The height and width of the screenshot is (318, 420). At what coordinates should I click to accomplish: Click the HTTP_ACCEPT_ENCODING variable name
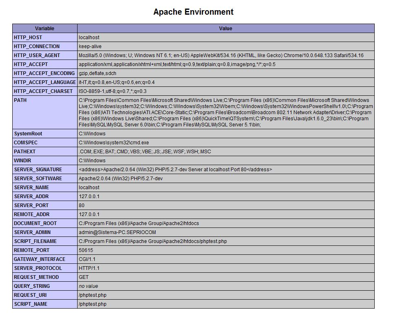[x=44, y=73]
